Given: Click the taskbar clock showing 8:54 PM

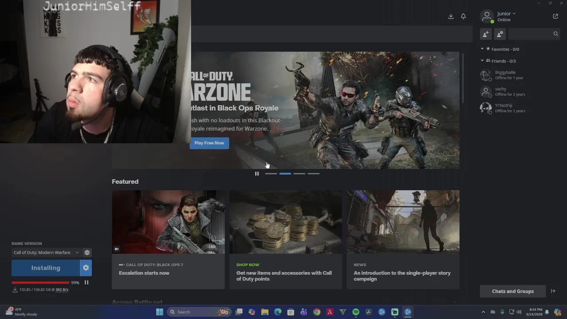Looking at the screenshot, I should point(533,312).
